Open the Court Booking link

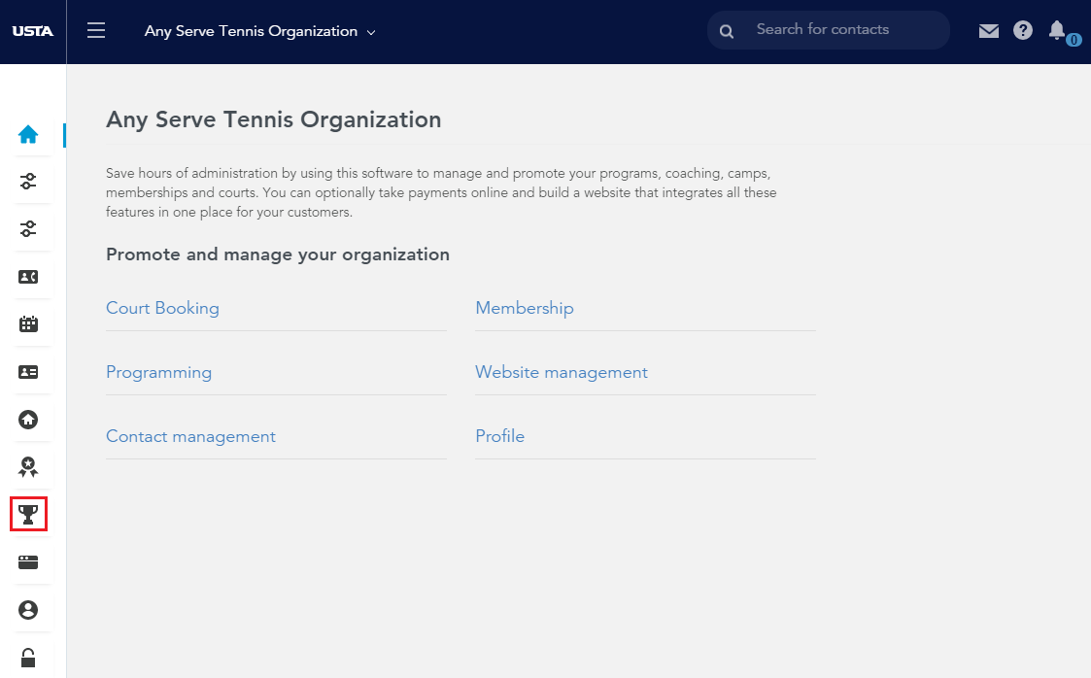162,308
